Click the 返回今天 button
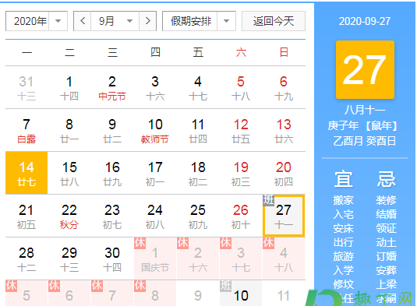Image resolution: width=417 pixels, height=306 pixels. point(274,21)
